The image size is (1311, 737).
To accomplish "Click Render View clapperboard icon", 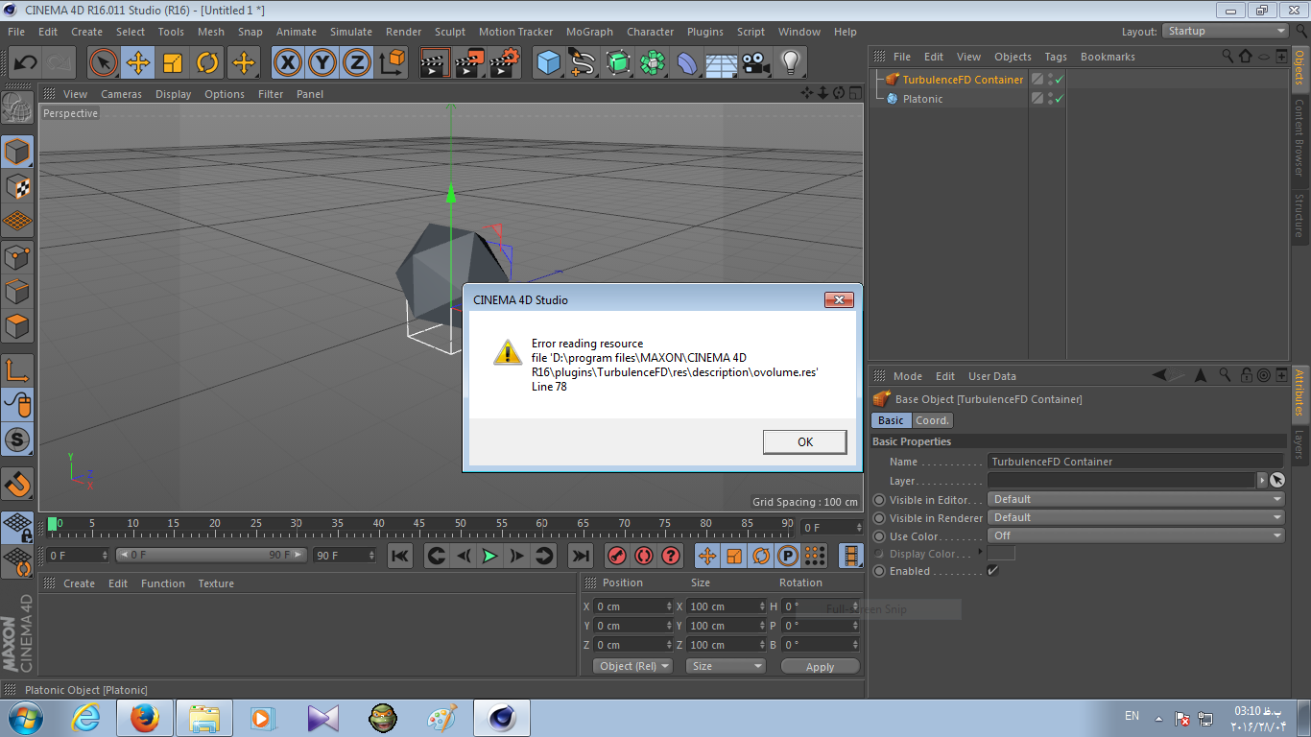I will (436, 63).
